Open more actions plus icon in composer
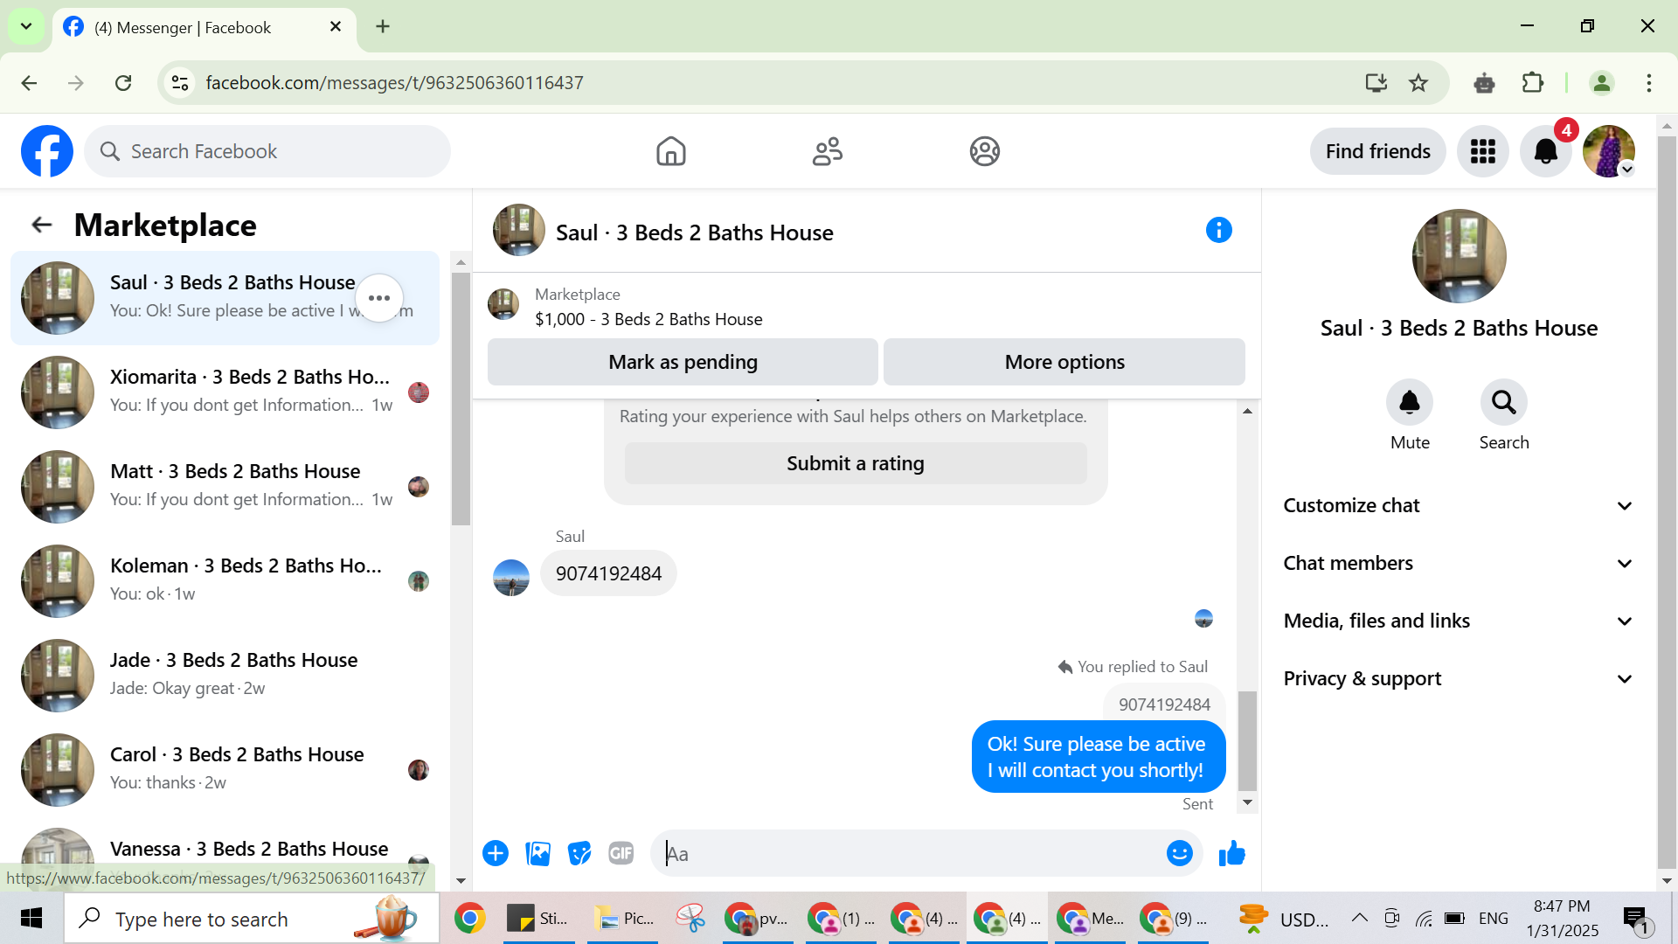 click(496, 853)
